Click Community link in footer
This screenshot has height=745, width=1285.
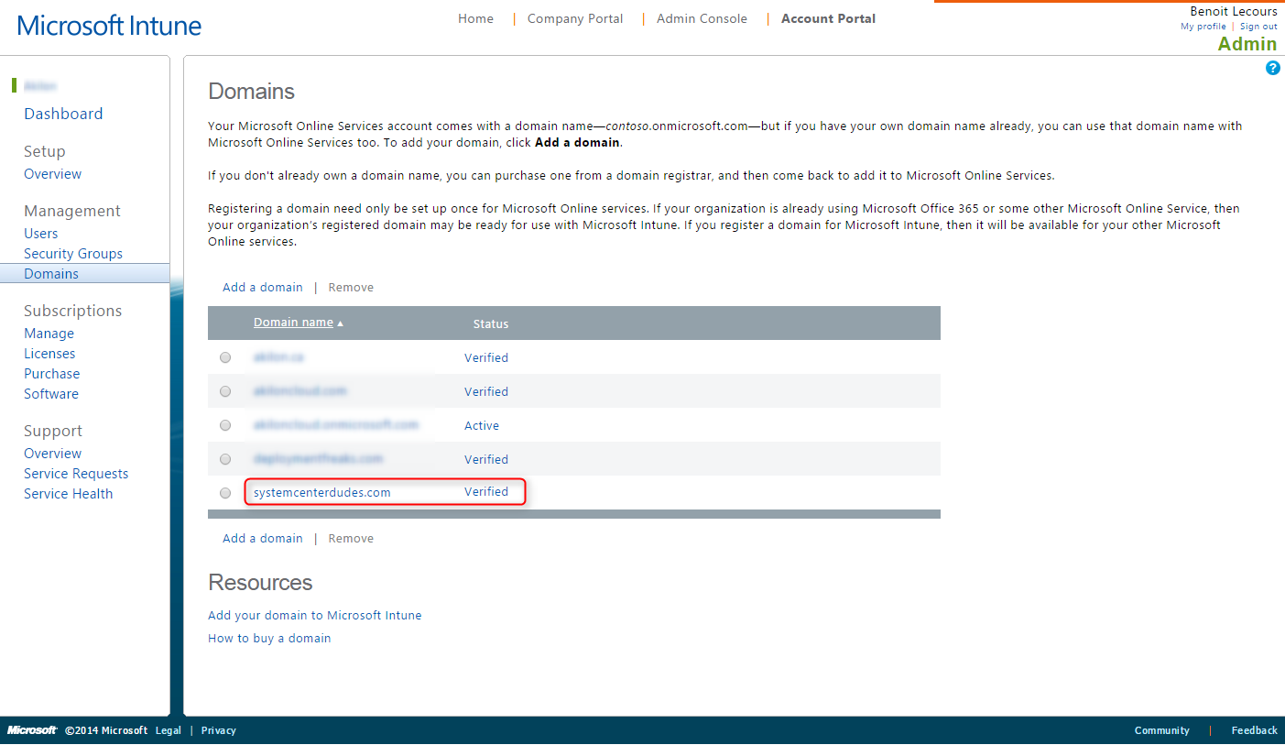pos(1162,730)
